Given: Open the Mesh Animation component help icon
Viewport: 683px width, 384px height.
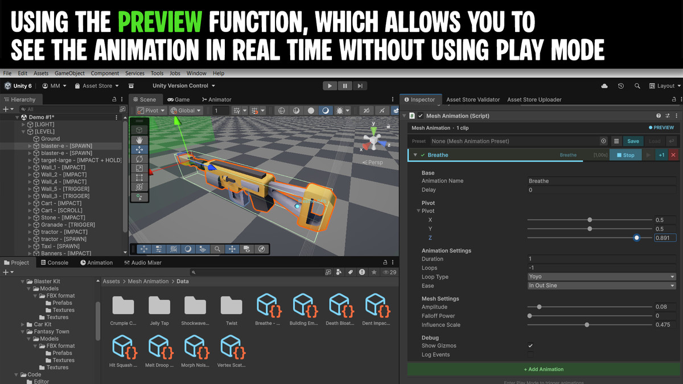Looking at the screenshot, I should [x=659, y=116].
